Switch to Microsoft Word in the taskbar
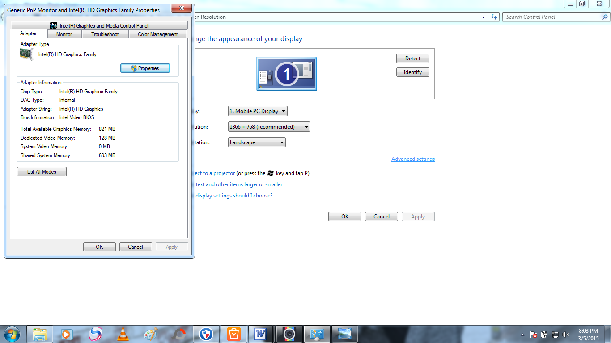The image size is (611, 343). [261, 334]
